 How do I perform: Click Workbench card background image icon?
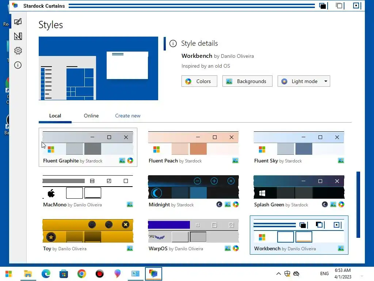click(x=341, y=248)
